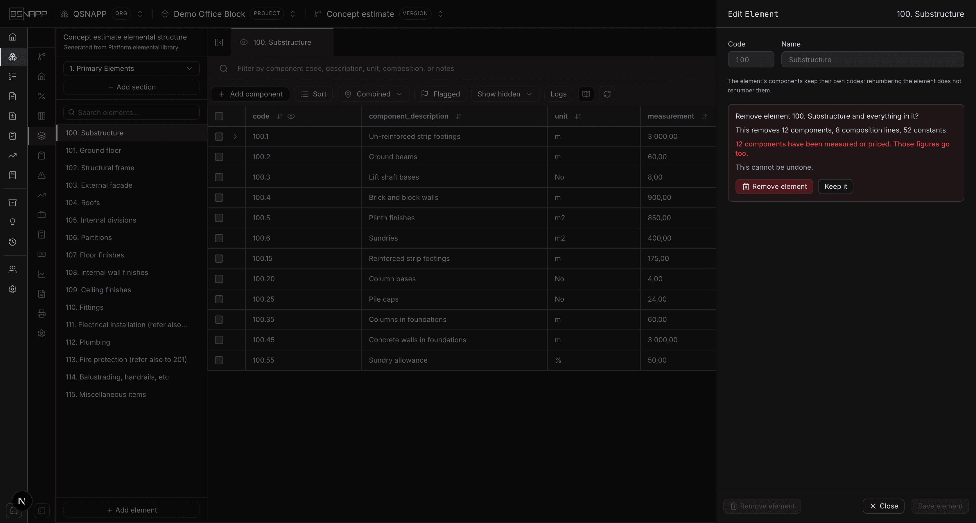Open the lightbulb icon in the sidebar
This screenshot has height=523, width=976.
pos(12,222)
